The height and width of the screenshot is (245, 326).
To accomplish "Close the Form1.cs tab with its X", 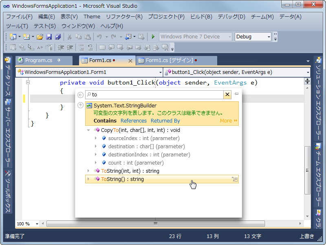I will point(130,61).
